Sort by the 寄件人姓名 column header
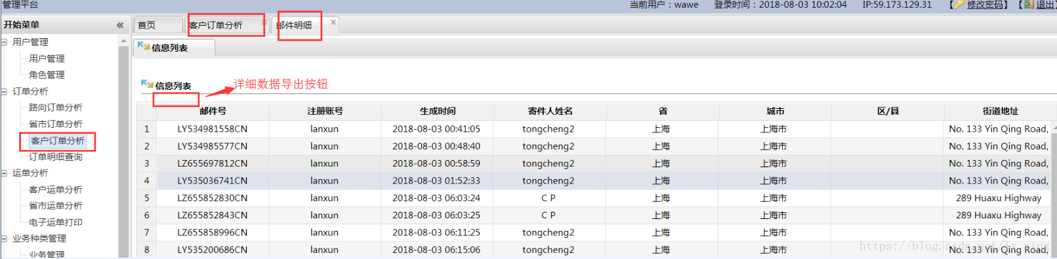Viewport: 1057px width, 259px height. tap(550, 111)
